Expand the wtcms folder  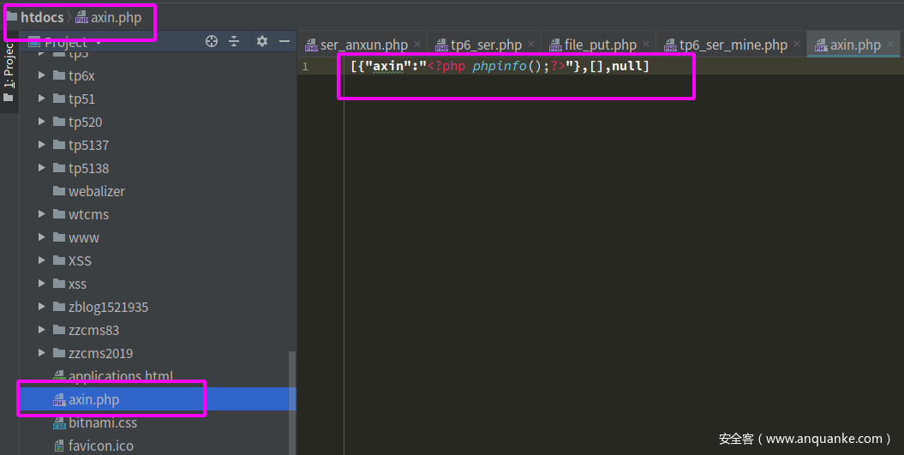tap(42, 214)
